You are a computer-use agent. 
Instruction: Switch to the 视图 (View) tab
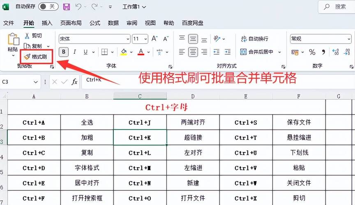tap(150, 23)
